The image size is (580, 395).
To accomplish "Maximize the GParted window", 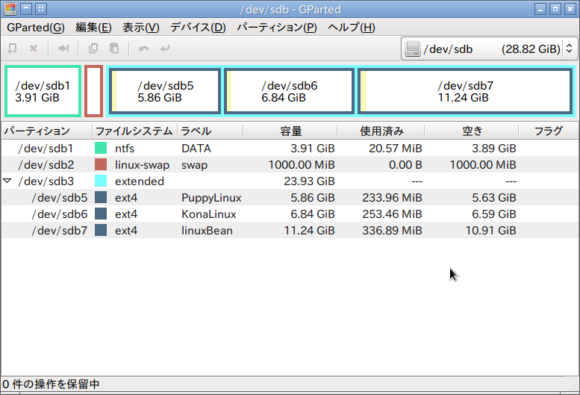I will pos(555,9).
